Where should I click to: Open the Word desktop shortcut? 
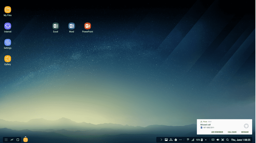(72, 26)
